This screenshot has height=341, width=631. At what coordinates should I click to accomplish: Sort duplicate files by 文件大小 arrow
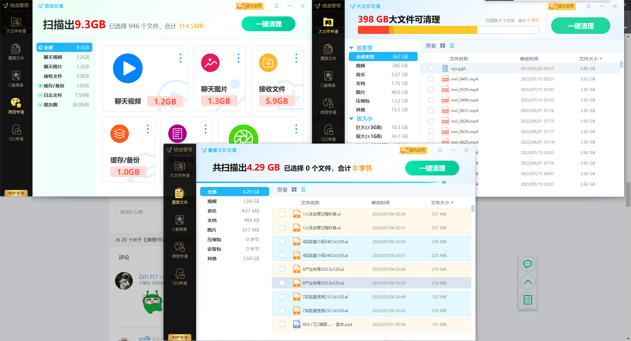[x=452, y=203]
